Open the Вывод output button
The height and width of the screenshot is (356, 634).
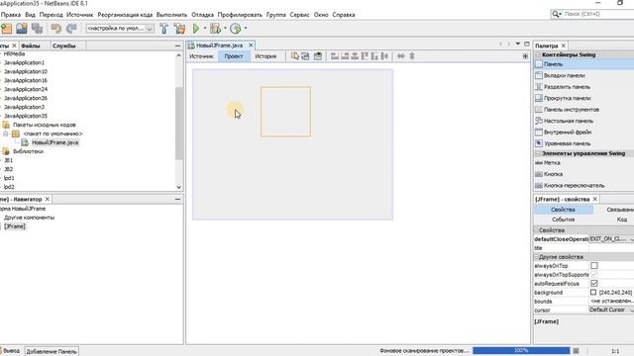[x=11, y=351]
